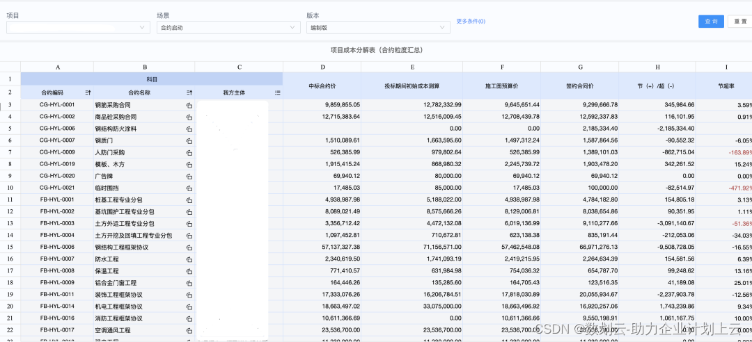
Task: Select cell value 71,156,571.00
Action: (412, 247)
